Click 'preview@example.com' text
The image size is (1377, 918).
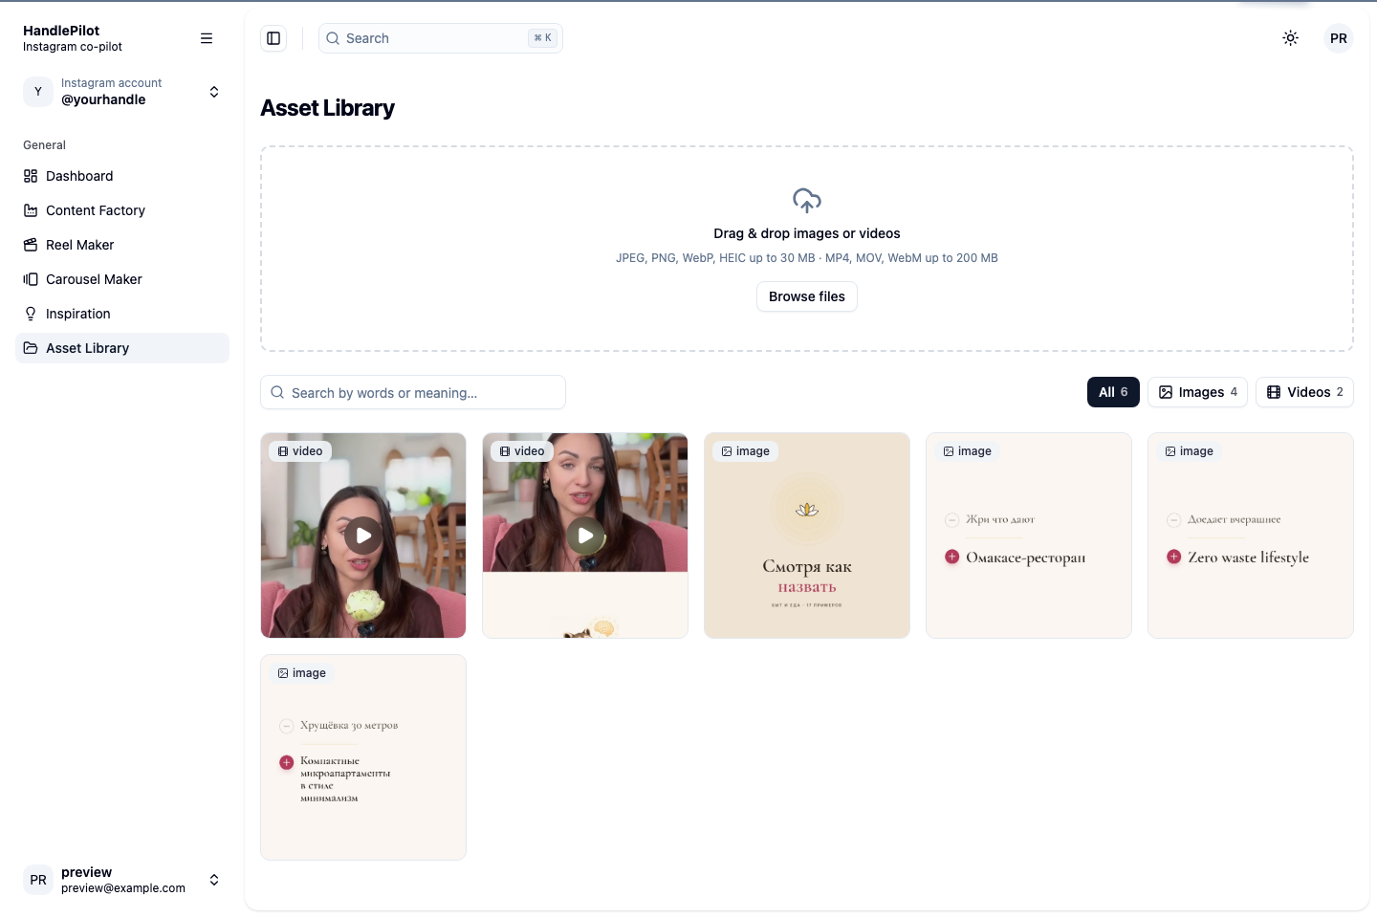click(x=123, y=888)
